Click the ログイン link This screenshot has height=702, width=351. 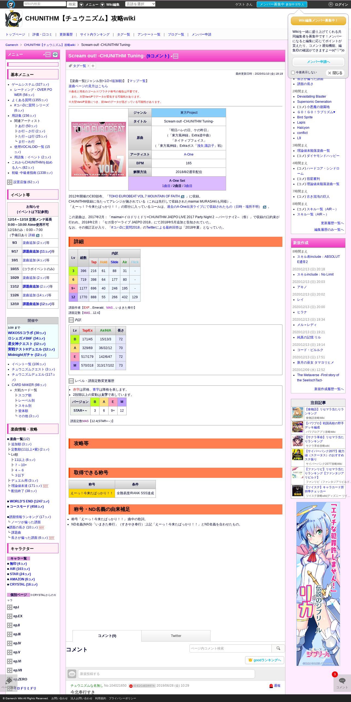coord(341,5)
